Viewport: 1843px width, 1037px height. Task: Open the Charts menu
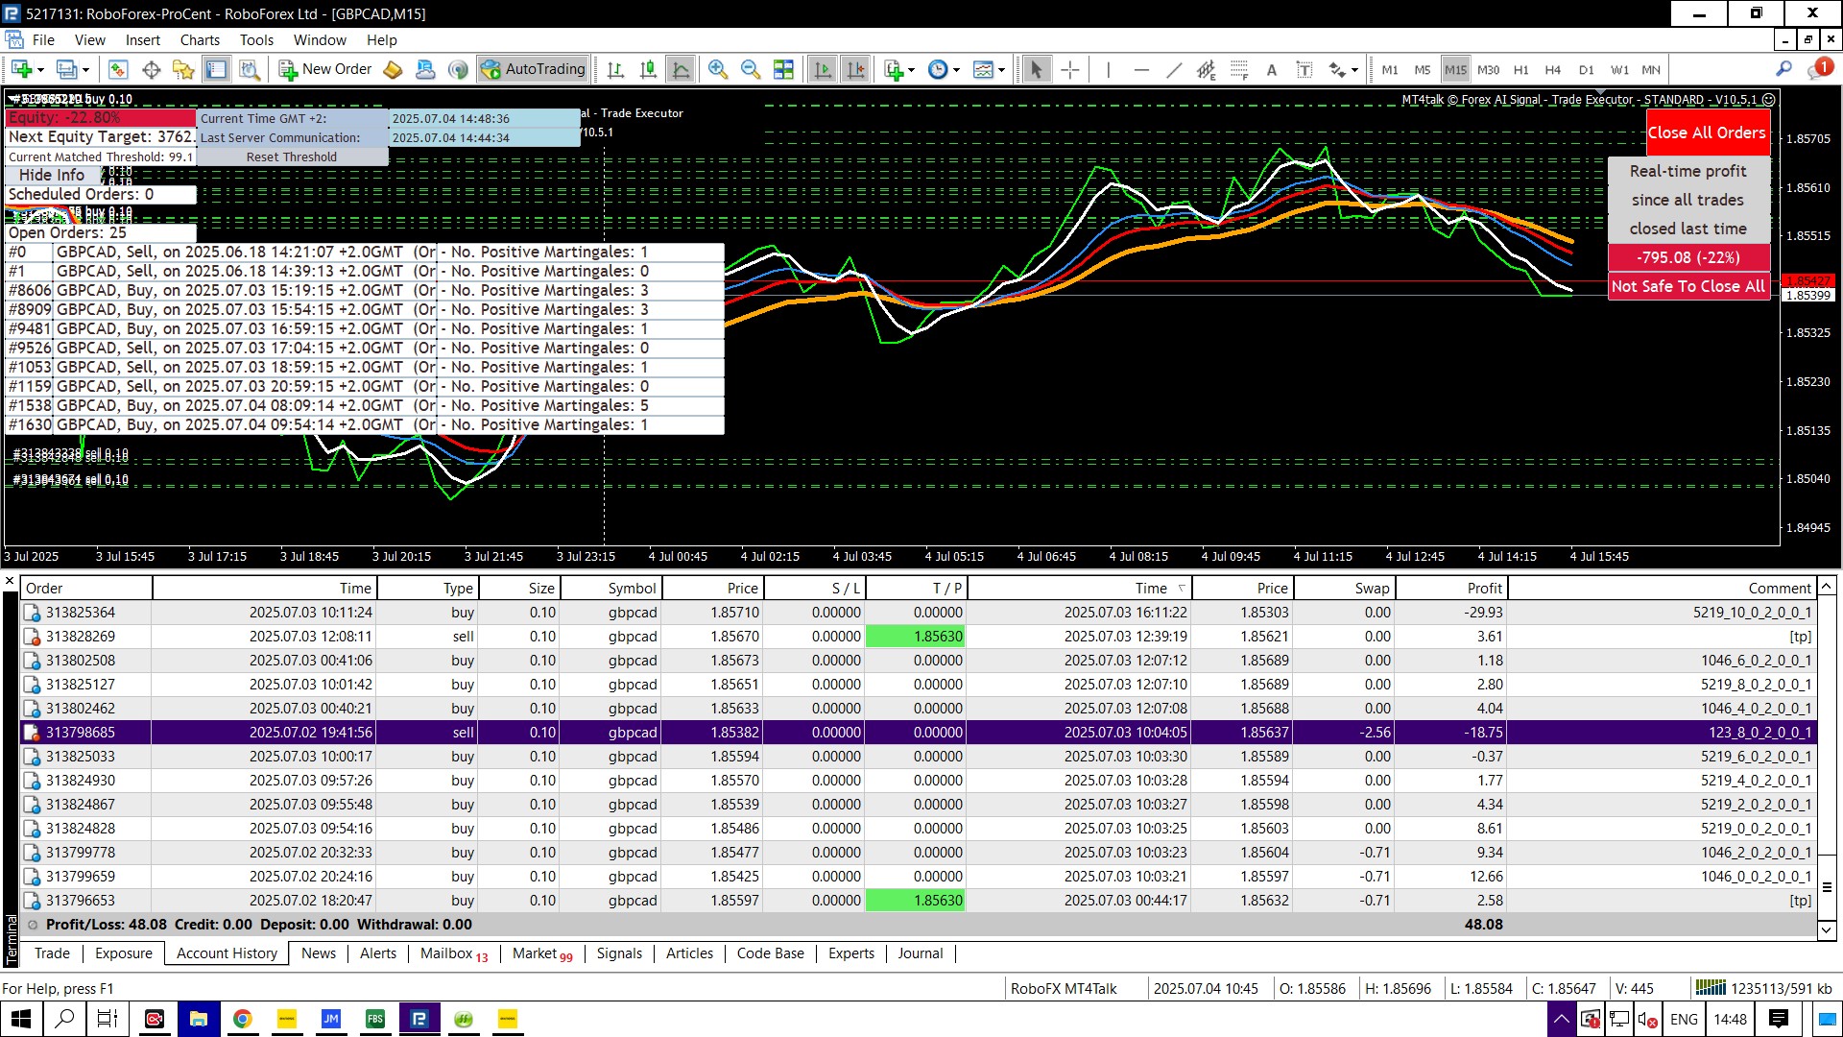(199, 39)
